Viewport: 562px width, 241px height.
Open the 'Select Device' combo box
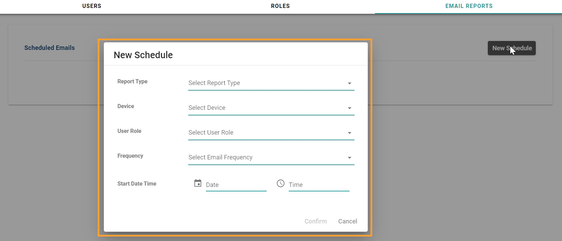pyautogui.click(x=266, y=108)
